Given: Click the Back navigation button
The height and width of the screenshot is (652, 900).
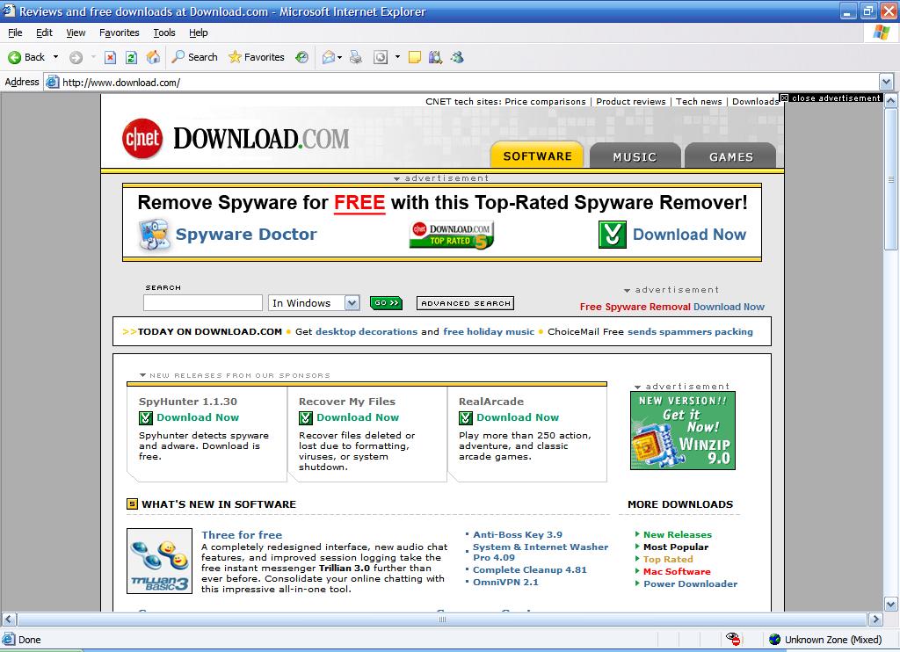Looking at the screenshot, I should pyautogui.click(x=25, y=57).
